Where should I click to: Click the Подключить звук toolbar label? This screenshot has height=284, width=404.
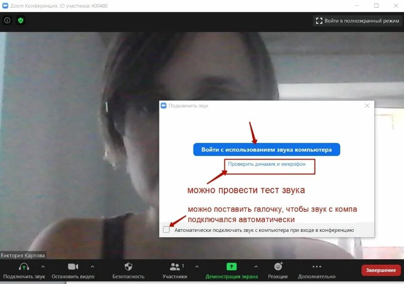[x=24, y=276]
